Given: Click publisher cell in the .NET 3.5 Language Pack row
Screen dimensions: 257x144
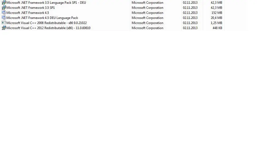Looking at the screenshot, I should [147, 3].
